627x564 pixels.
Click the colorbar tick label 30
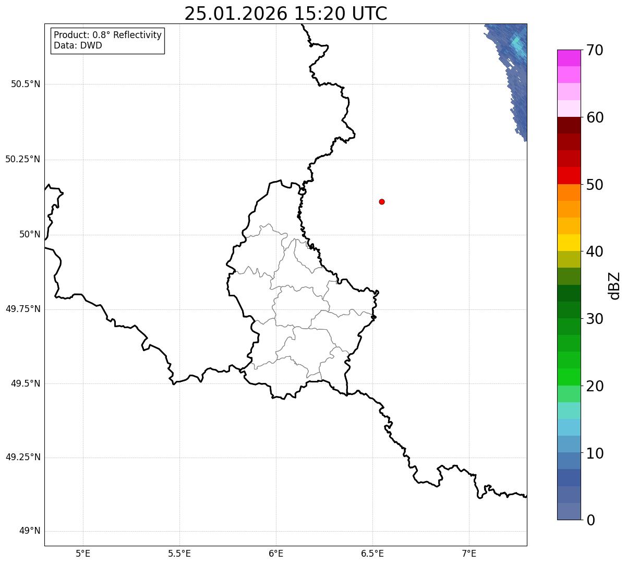click(x=595, y=319)
